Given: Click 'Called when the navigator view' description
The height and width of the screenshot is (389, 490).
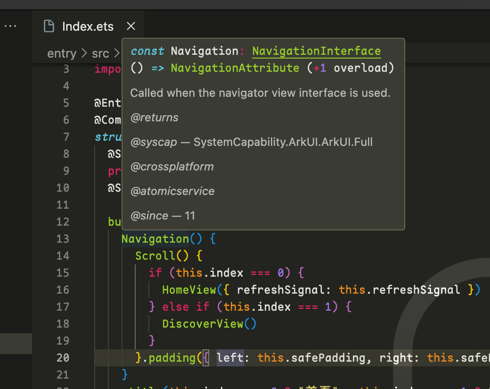Looking at the screenshot, I should coord(260,93).
